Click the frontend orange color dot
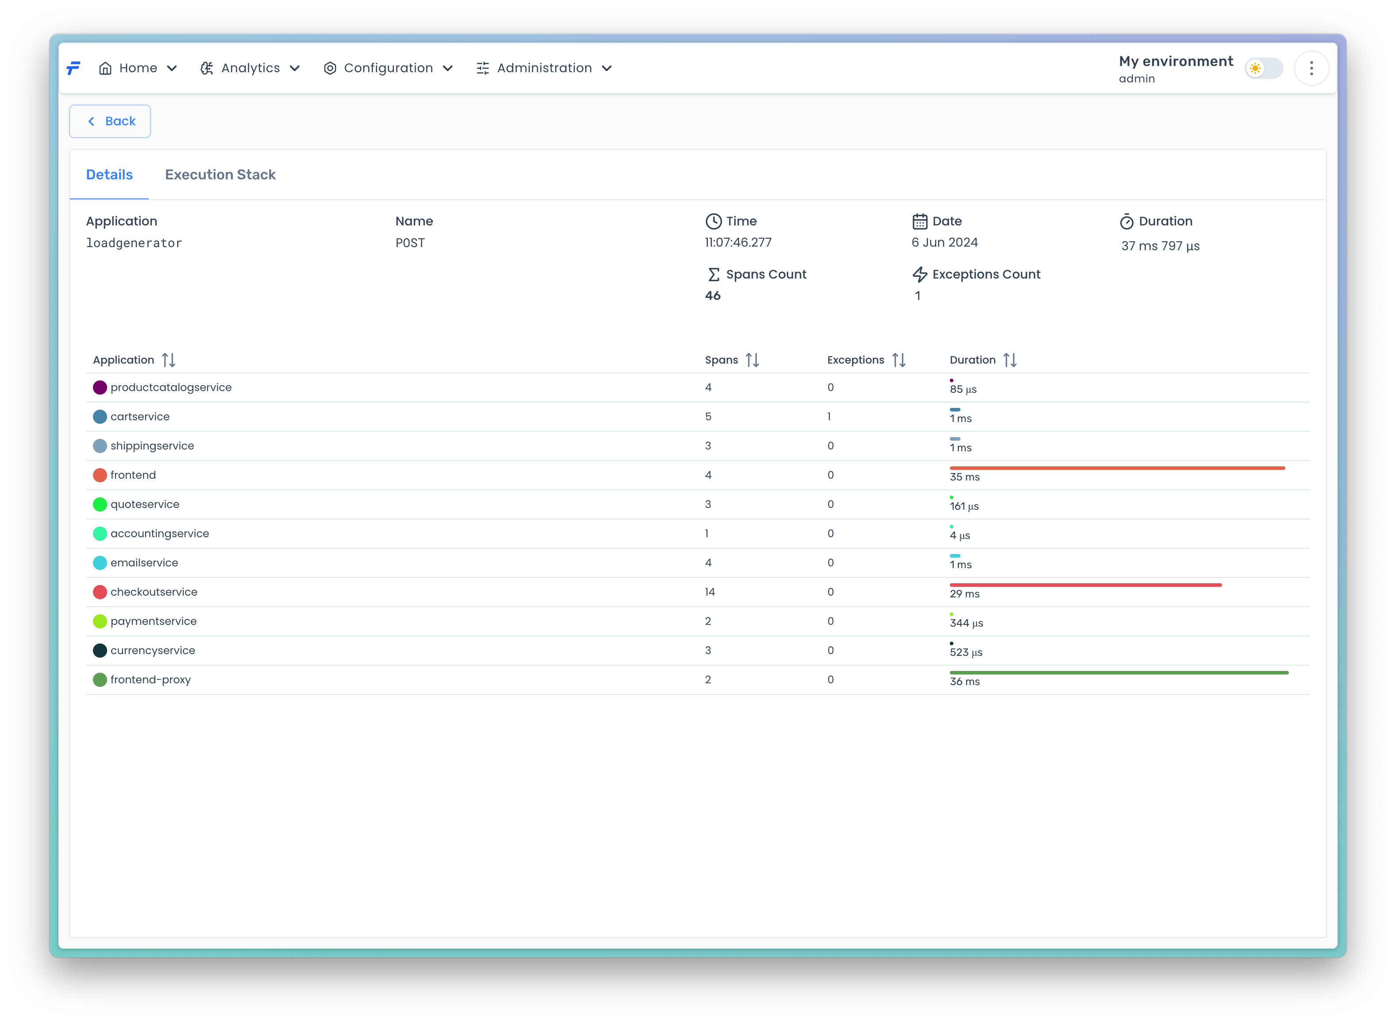The image size is (1396, 1023). 100,475
